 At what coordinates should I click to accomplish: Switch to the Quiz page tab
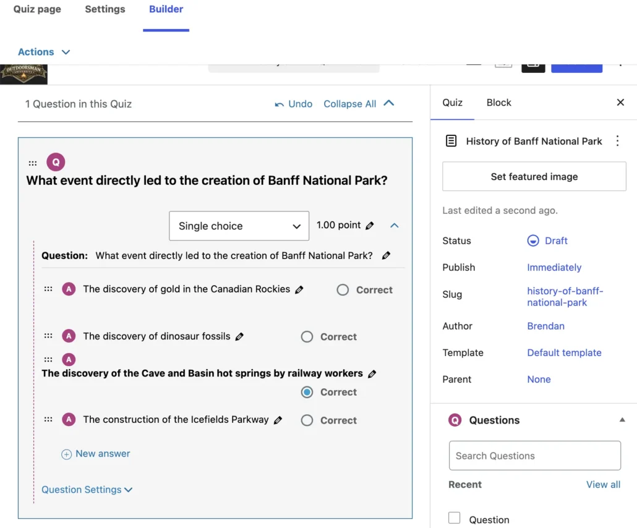tap(37, 9)
